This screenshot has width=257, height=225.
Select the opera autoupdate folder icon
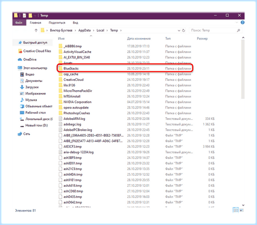click(61, 107)
